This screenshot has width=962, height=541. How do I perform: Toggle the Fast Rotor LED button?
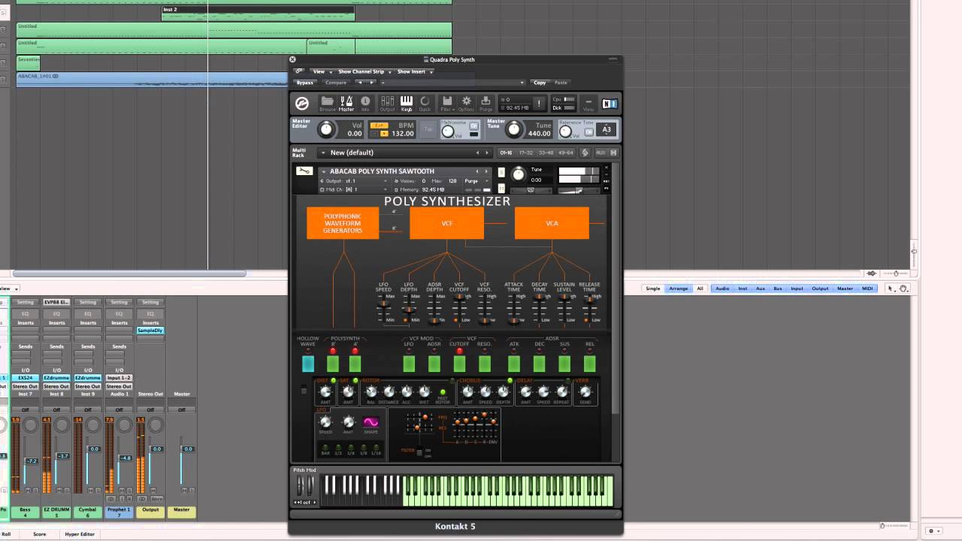(443, 391)
